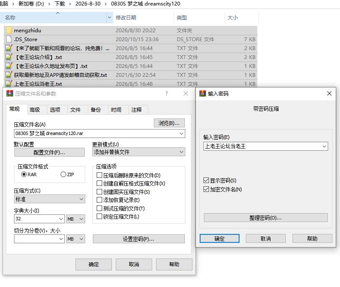Click the .DS_Store file icon

pyautogui.click(x=9, y=39)
